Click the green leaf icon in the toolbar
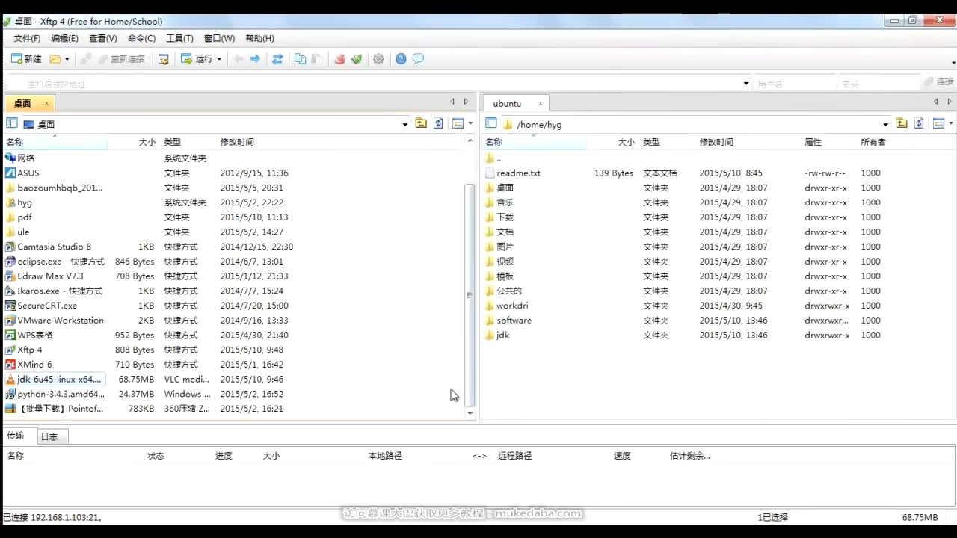Screen dimensions: 957x538 tap(357, 59)
